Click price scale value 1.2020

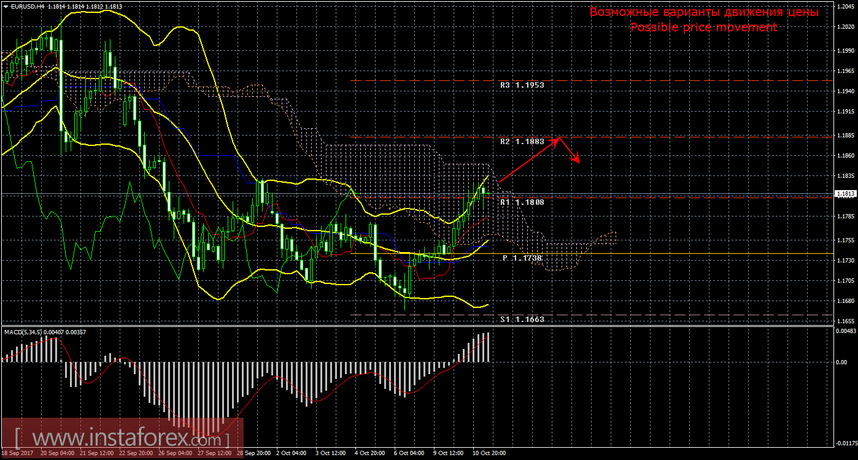click(x=846, y=27)
